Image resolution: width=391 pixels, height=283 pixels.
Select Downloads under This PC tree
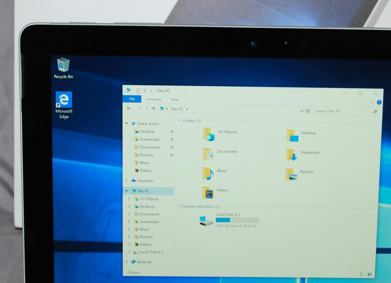[x=149, y=222]
